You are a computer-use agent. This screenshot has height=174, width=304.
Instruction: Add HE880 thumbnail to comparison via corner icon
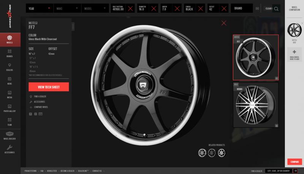tap(277, 125)
